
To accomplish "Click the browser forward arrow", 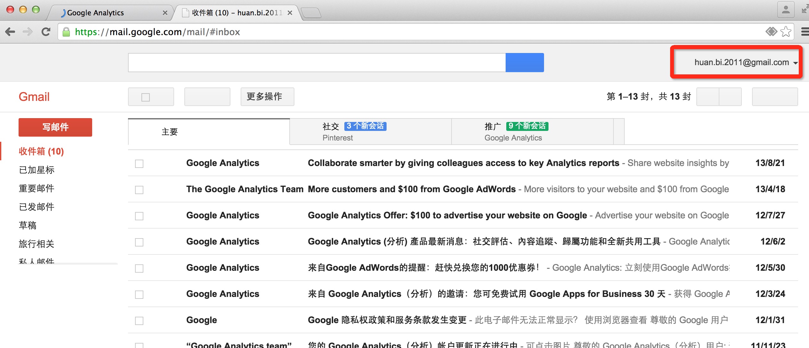I will (28, 32).
